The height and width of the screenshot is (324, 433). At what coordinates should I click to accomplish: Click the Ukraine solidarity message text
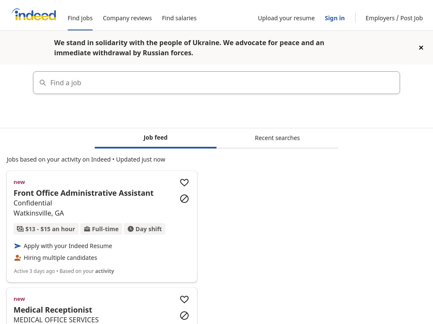189,48
